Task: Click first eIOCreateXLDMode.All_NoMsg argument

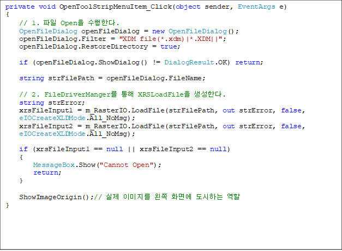Action: click(x=75, y=118)
